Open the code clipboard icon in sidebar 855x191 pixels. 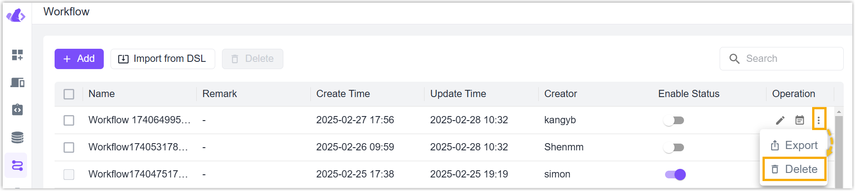[17, 110]
